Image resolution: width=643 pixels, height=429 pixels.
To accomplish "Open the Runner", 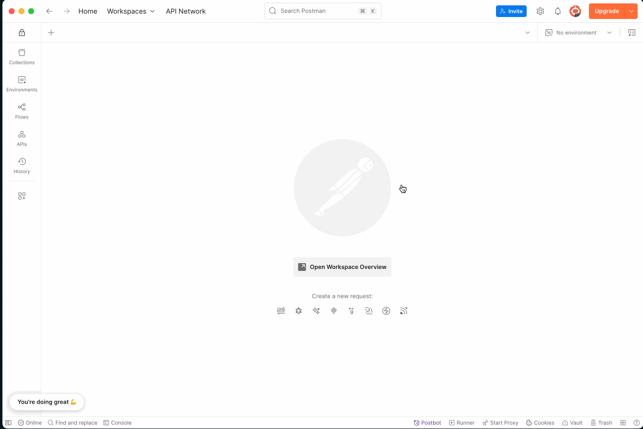I will pos(462,423).
